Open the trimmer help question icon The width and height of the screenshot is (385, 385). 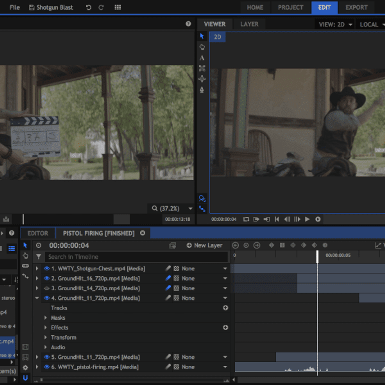pos(188,24)
